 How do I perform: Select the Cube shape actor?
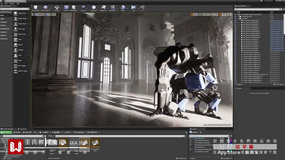(x=21, y=39)
